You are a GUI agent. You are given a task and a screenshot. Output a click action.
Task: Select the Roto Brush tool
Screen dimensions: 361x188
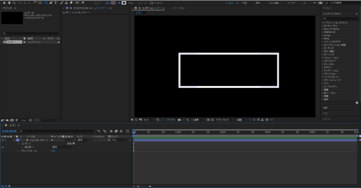77,3
